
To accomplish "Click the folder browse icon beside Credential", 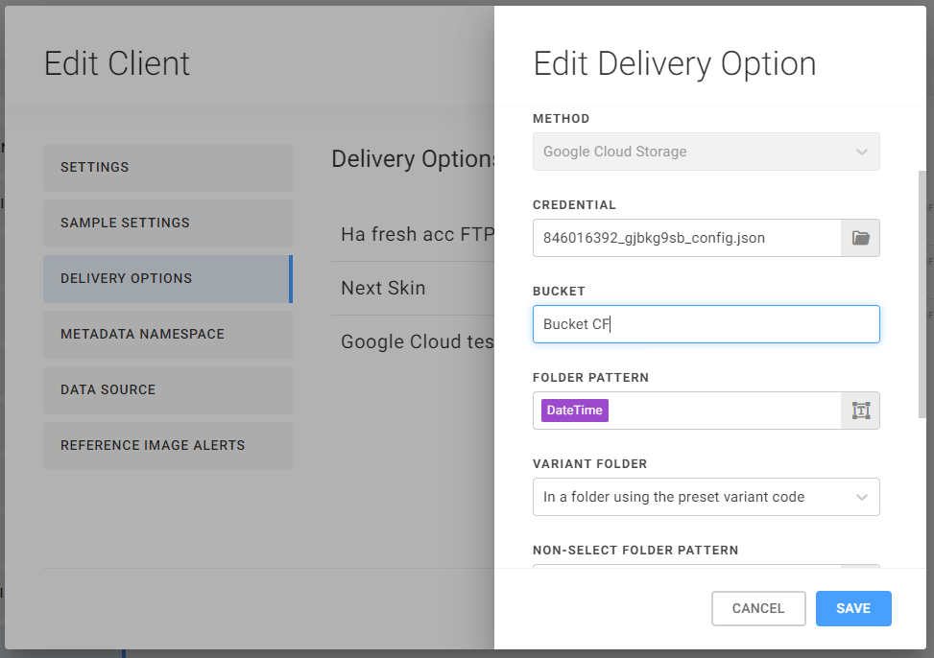I will 860,238.
